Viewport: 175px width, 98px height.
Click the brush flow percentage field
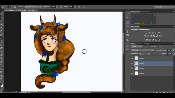pyautogui.click(x=71, y=7)
